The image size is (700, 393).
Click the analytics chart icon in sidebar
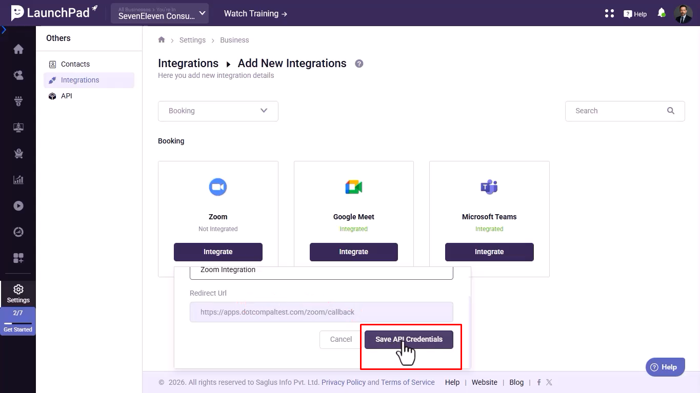click(18, 179)
